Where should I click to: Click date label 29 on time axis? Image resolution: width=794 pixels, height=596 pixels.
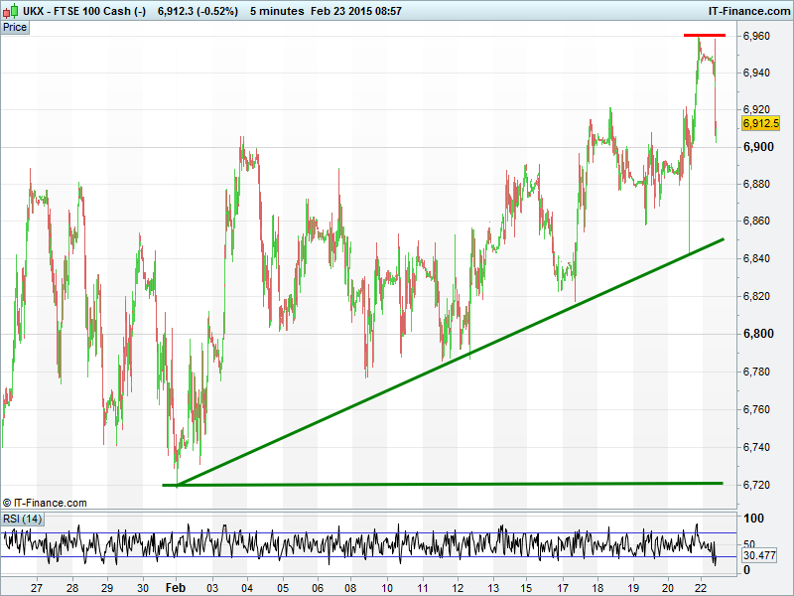(x=107, y=588)
